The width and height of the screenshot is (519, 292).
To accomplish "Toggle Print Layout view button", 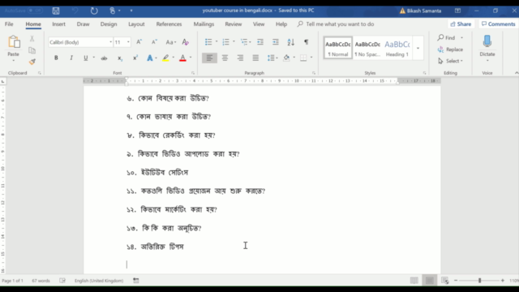I will [430, 281].
